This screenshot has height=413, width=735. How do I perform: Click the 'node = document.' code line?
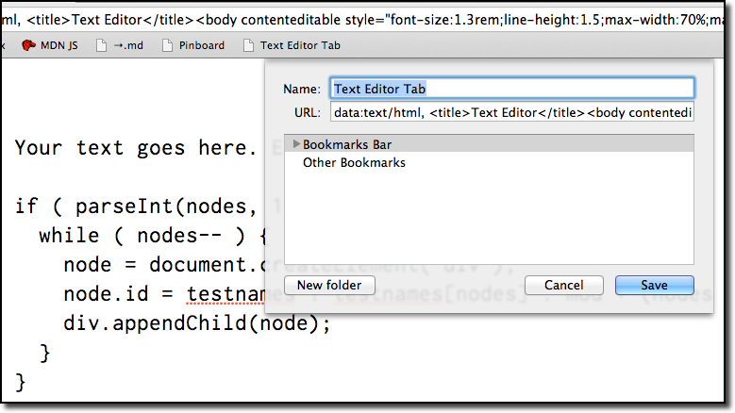click(x=165, y=266)
